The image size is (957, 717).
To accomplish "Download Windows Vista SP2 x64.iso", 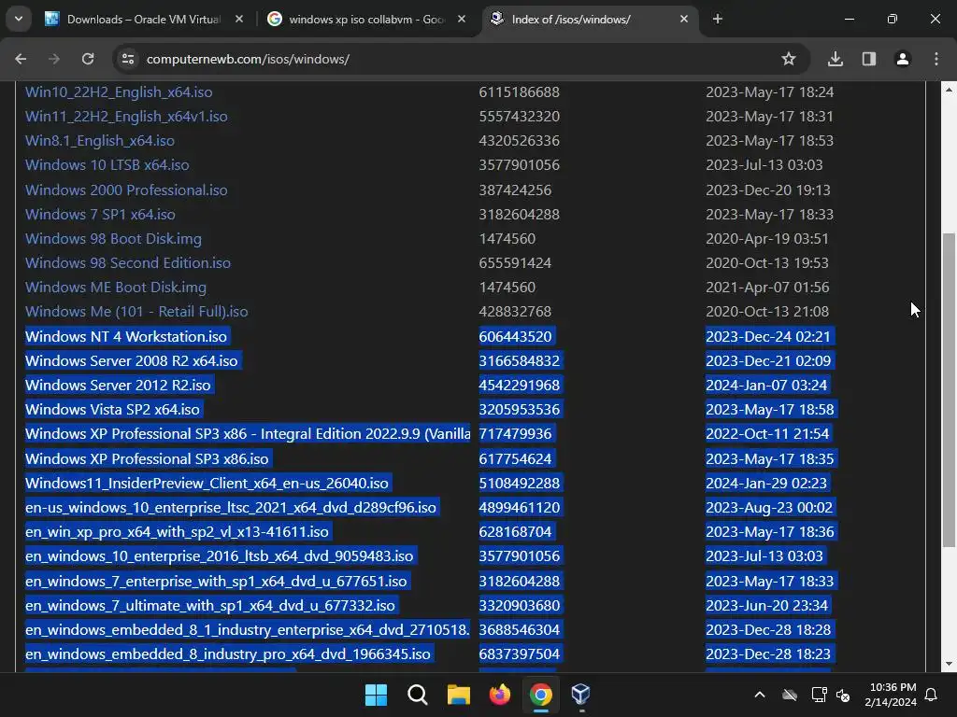I will [x=113, y=410].
